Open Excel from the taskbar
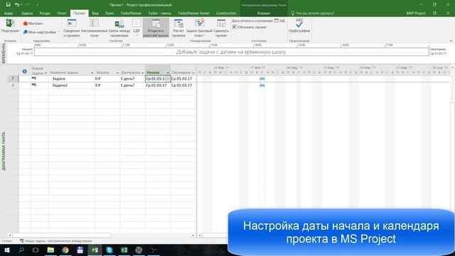Image resolution: width=455 pixels, height=256 pixels. click(x=124, y=250)
